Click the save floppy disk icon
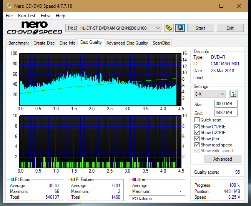251x206 pixels. click(x=180, y=28)
